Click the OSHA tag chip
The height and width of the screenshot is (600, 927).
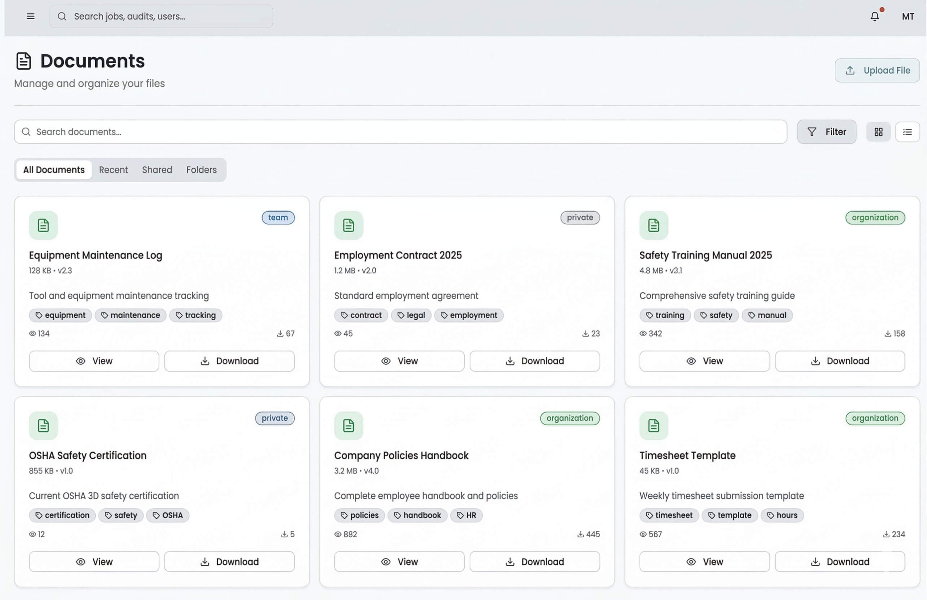pyautogui.click(x=168, y=515)
